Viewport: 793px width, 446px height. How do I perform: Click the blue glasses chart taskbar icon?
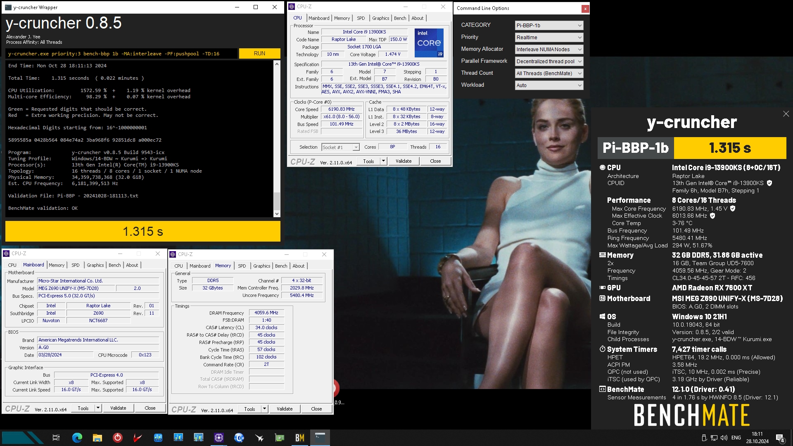click(158, 438)
